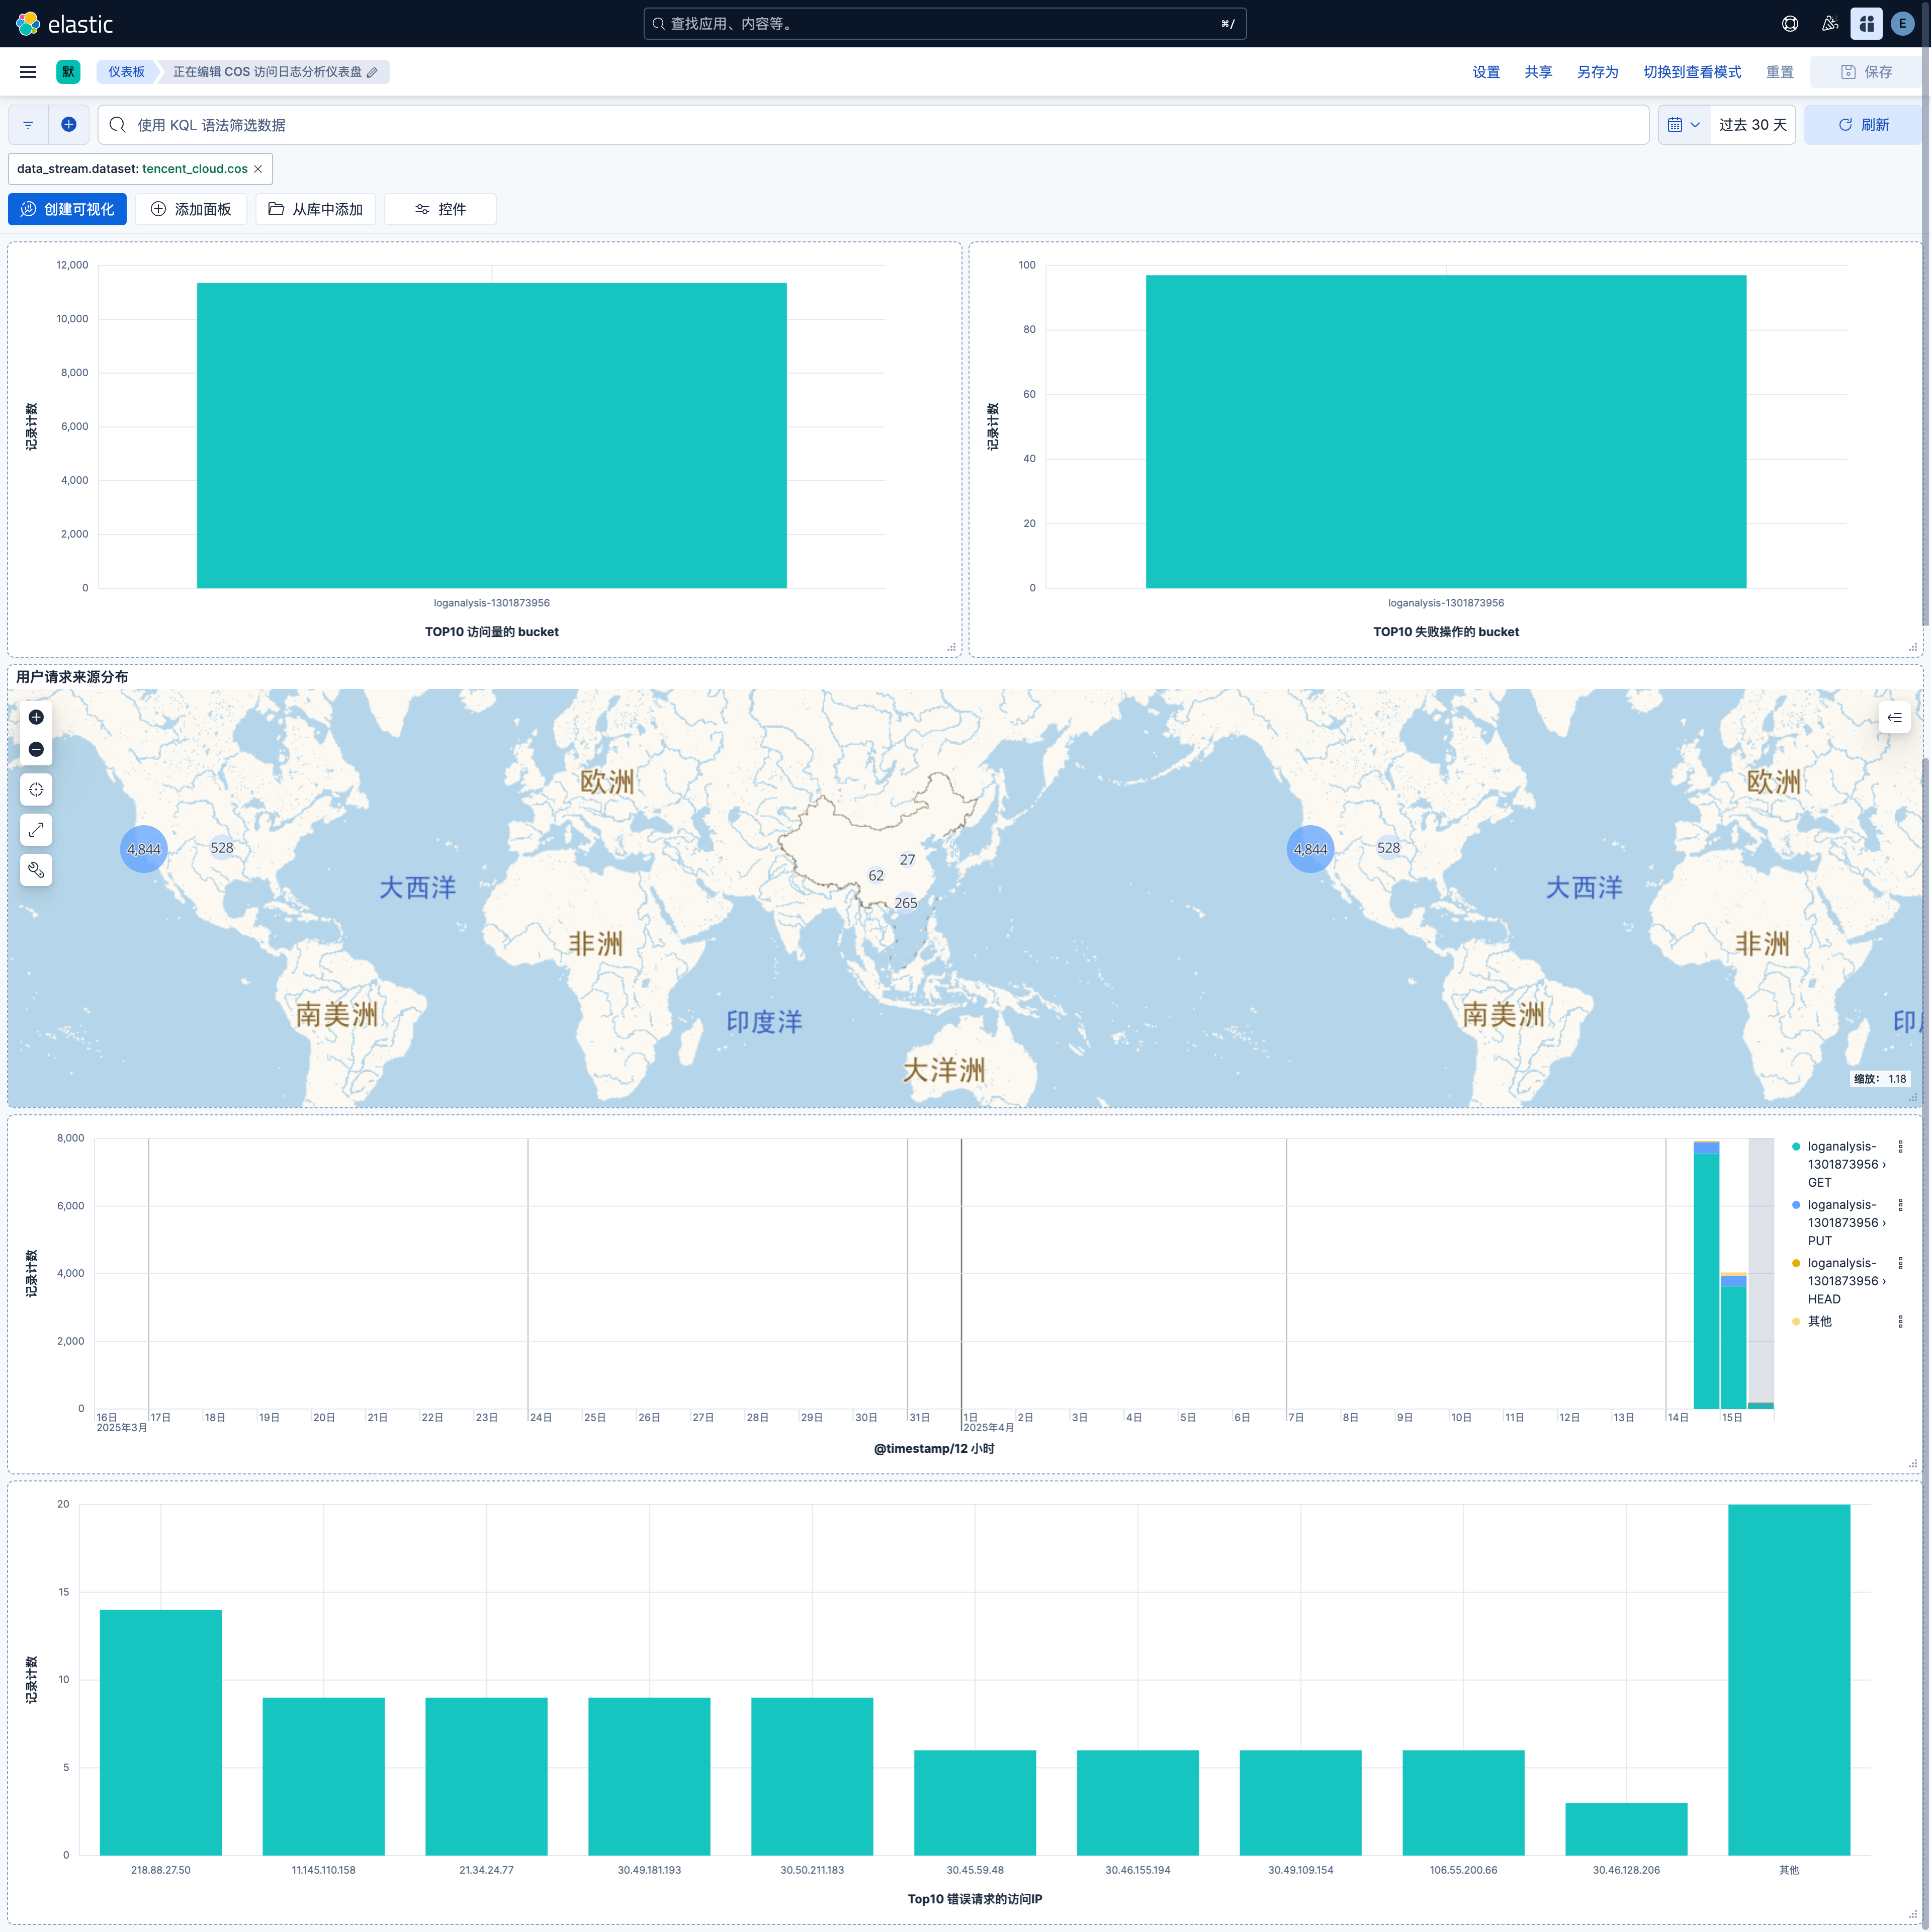Open the 控件 controls menu
The width and height of the screenshot is (1931, 1932).
[x=440, y=209]
